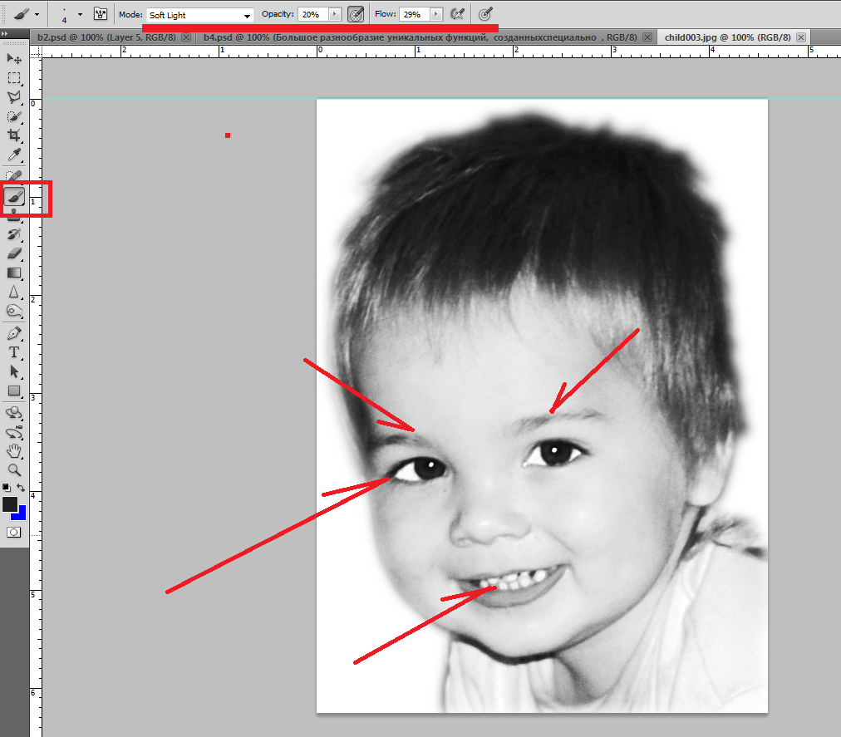Swap foreground and background colors

(21, 488)
